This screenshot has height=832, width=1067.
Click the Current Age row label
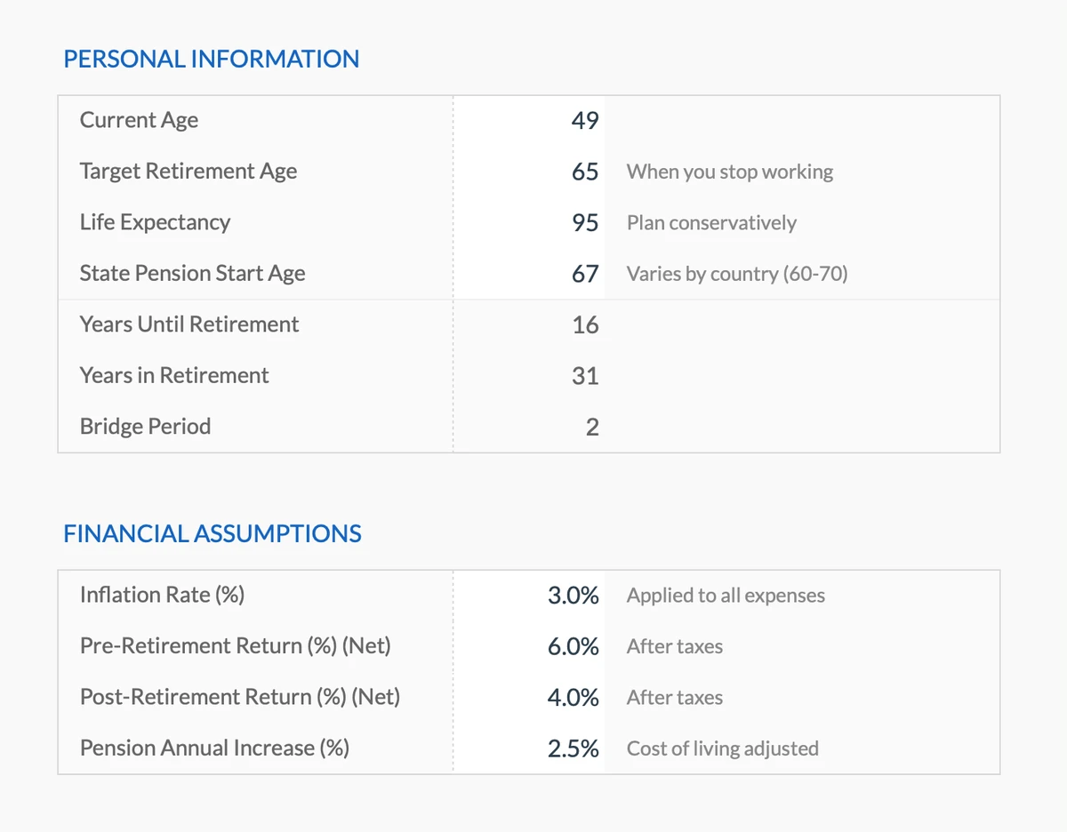[139, 120]
